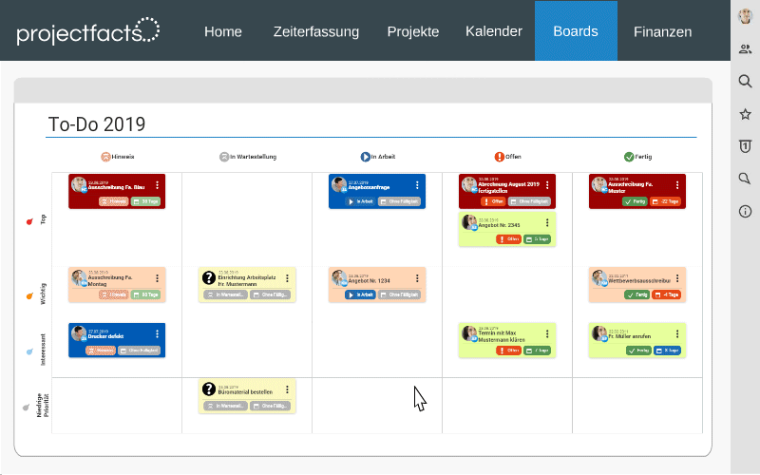
Task: Select the Boards tab
Action: click(576, 31)
